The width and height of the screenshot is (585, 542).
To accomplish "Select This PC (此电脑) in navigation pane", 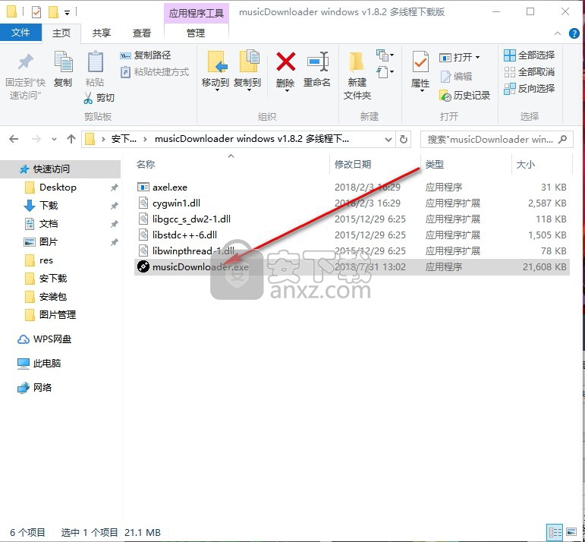I will point(47,364).
